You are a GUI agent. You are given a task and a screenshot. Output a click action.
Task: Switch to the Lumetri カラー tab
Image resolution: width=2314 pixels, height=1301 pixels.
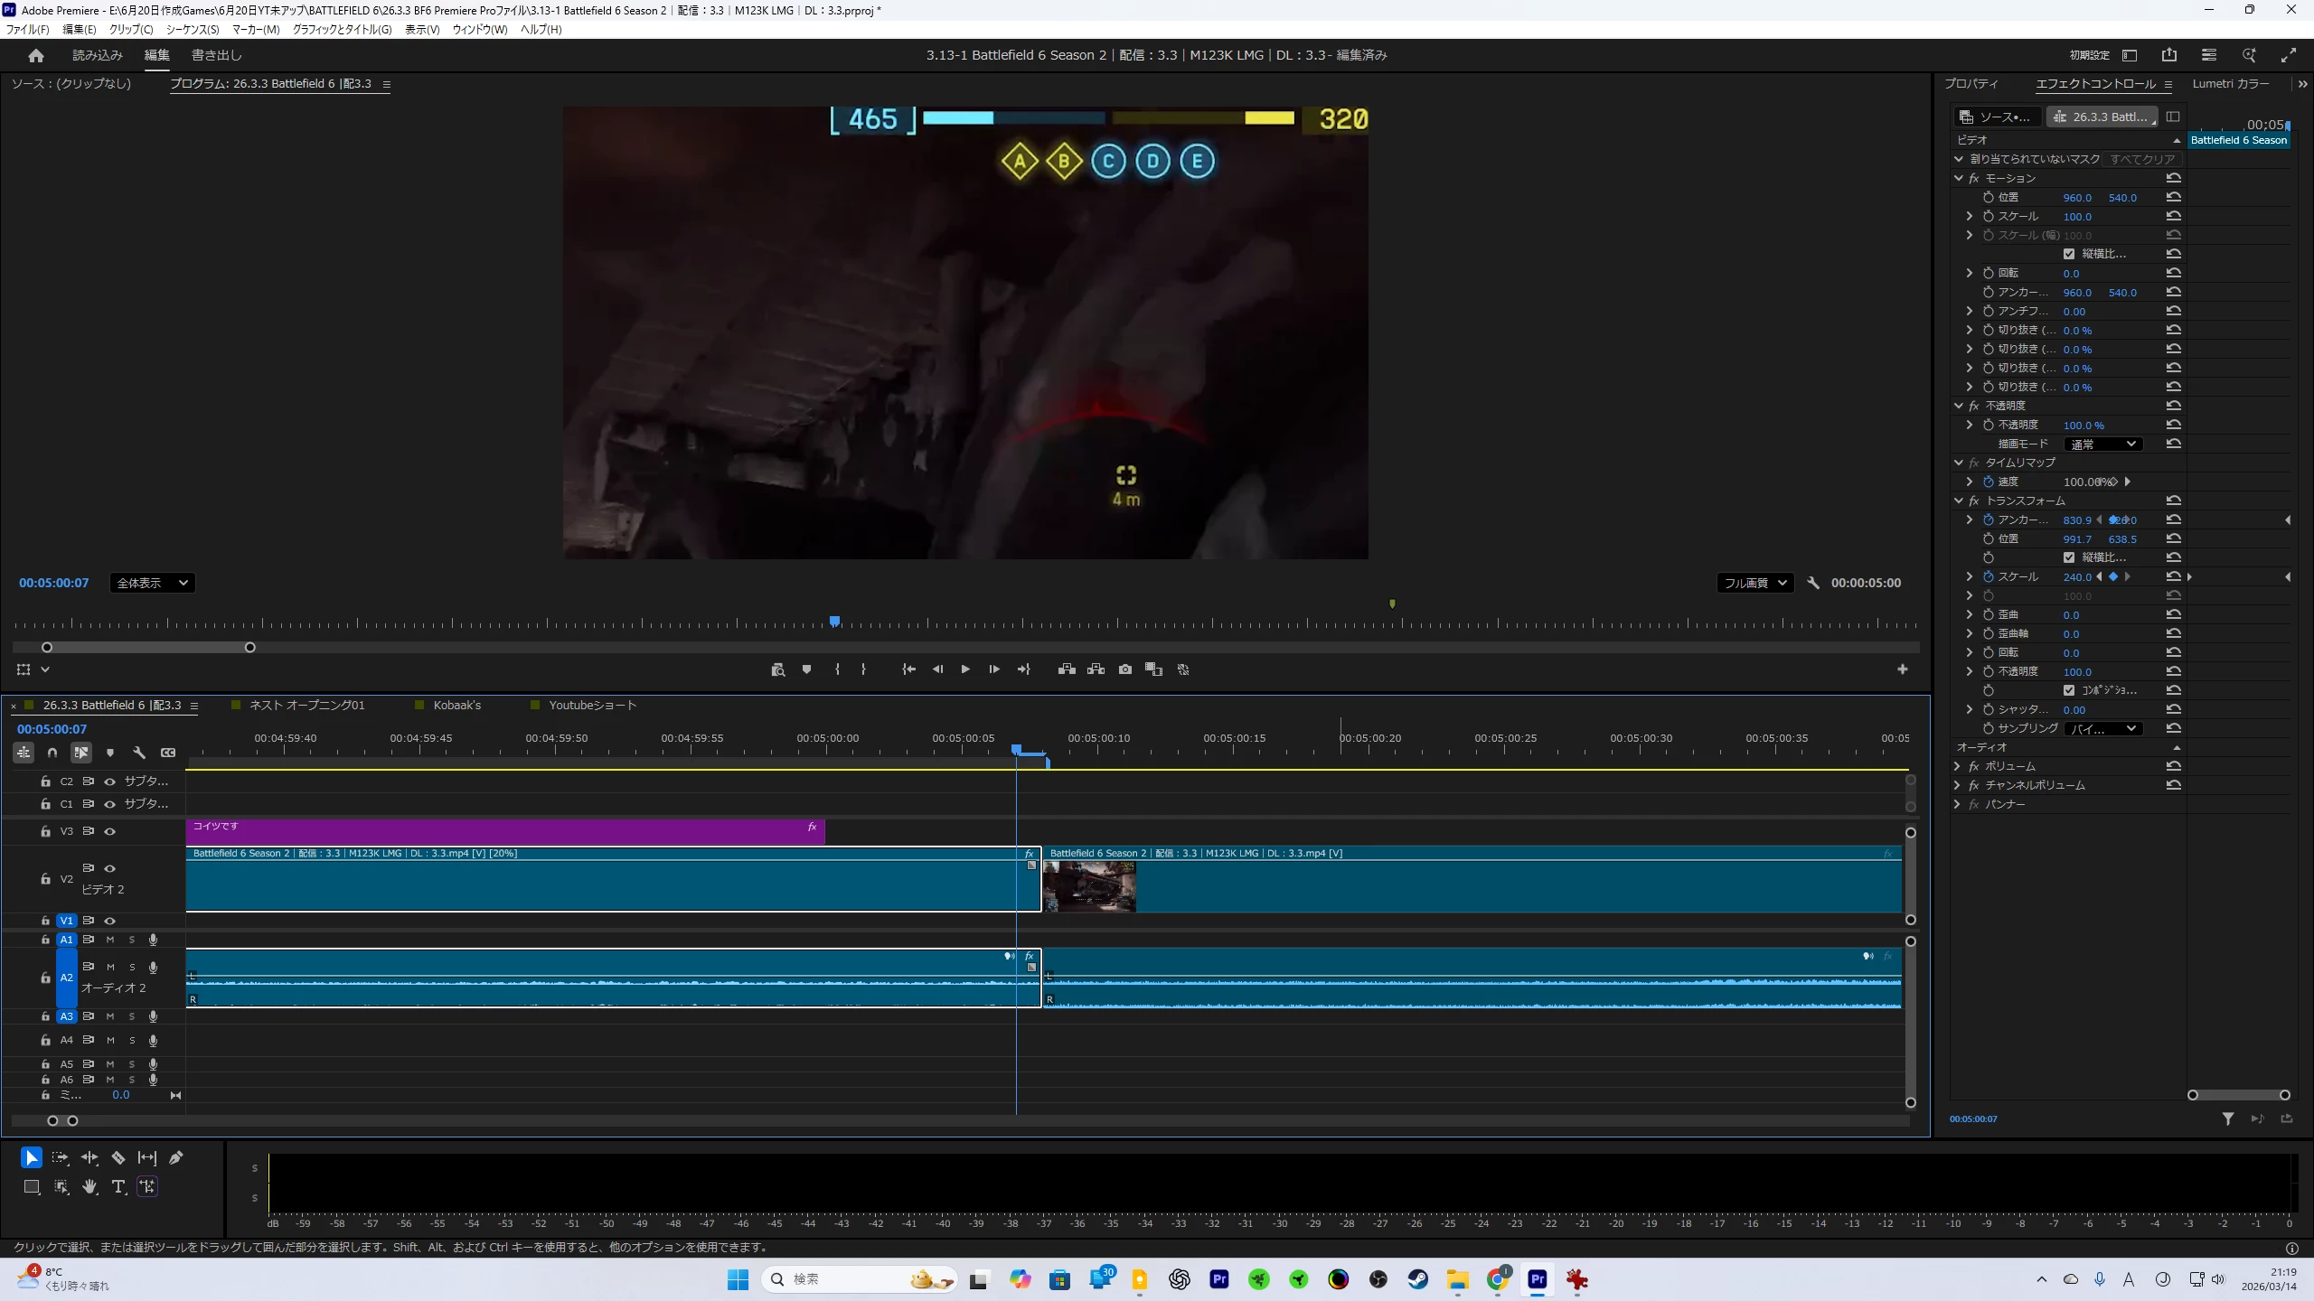2230,83
